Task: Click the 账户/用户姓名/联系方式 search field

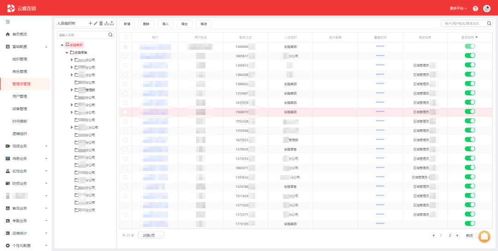Action: (465, 23)
